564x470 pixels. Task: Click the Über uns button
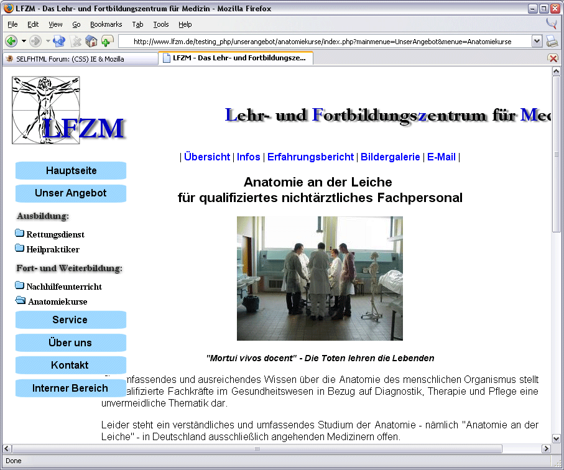[x=71, y=343]
